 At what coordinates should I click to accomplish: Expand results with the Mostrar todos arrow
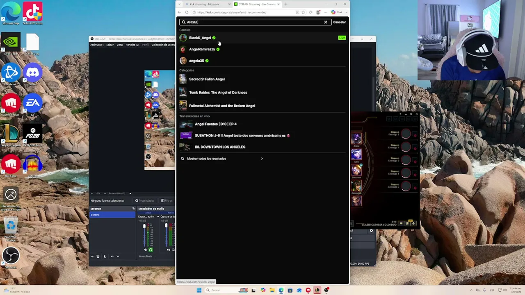coord(262,159)
